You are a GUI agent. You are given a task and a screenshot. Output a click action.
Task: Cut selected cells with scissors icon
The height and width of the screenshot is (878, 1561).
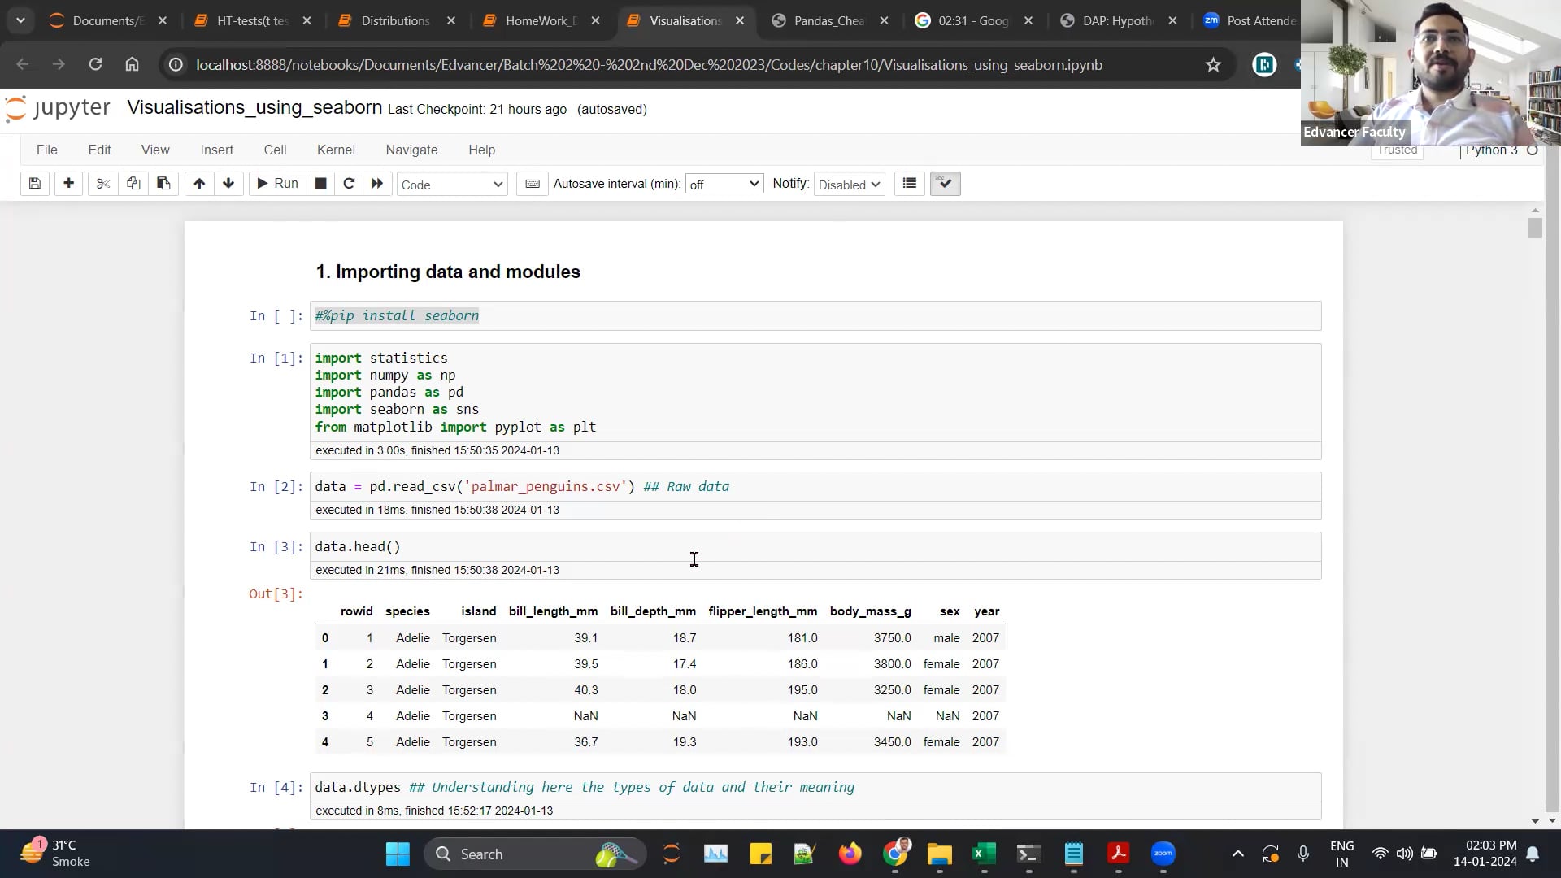[x=103, y=184]
